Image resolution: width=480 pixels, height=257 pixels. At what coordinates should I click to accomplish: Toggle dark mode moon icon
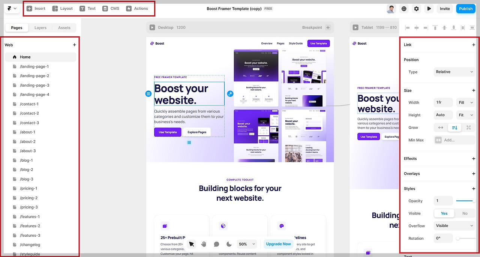[x=229, y=244]
